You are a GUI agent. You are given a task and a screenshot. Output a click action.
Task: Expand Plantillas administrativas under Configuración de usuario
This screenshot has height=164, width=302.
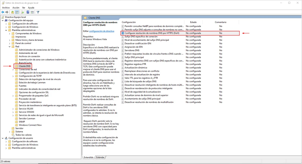(x=6, y=148)
